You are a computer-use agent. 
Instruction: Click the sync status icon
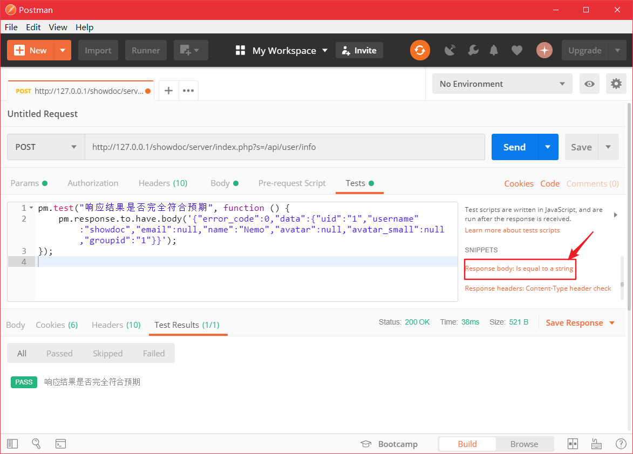click(420, 50)
